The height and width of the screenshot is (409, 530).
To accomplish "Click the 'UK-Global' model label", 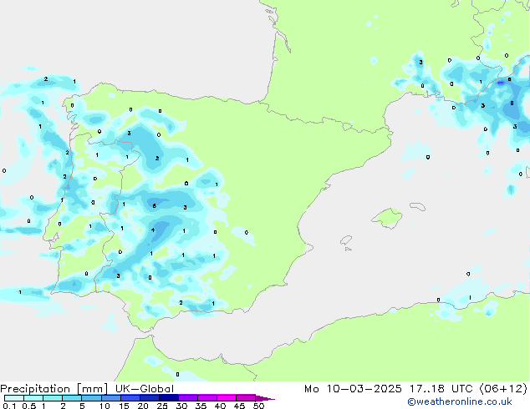I will click(145, 389).
